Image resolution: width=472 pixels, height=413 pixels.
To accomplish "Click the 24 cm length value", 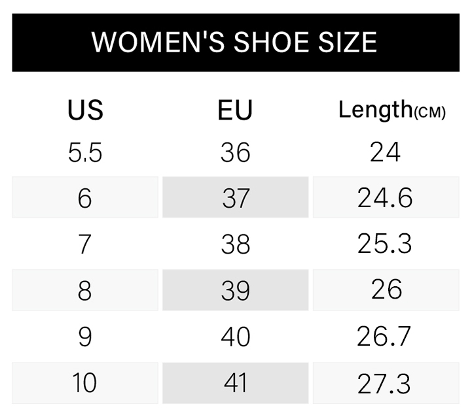I will [x=386, y=152].
